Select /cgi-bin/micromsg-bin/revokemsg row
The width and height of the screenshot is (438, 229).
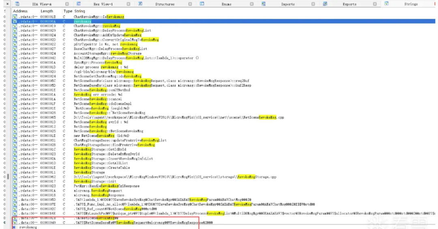pyautogui.click(x=223, y=72)
